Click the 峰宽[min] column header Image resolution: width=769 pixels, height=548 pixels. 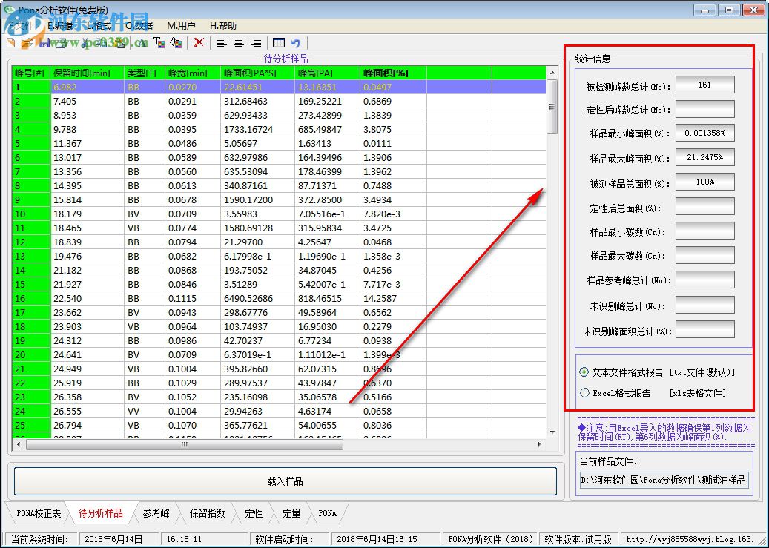[x=192, y=73]
